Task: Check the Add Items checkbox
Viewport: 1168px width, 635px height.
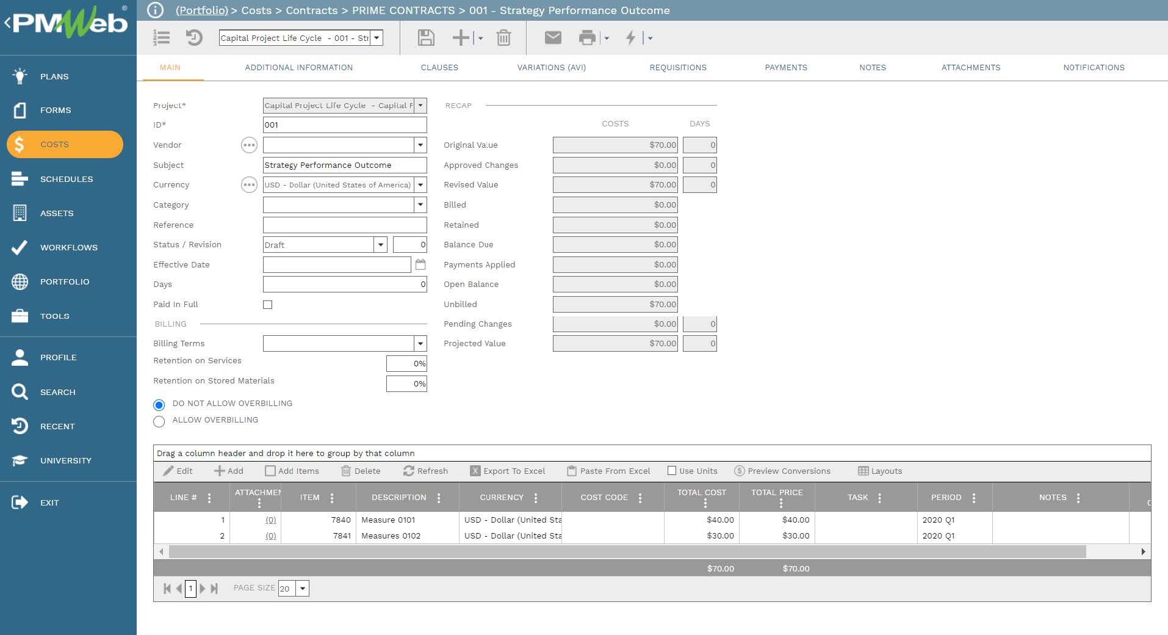Action: [x=270, y=471]
